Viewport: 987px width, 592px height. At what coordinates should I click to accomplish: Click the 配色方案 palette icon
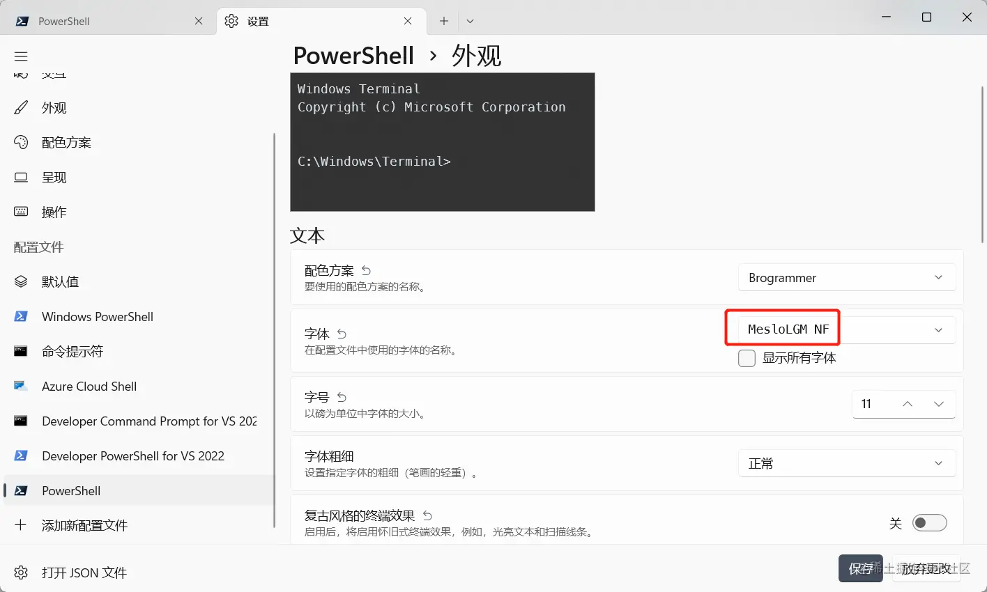point(21,143)
